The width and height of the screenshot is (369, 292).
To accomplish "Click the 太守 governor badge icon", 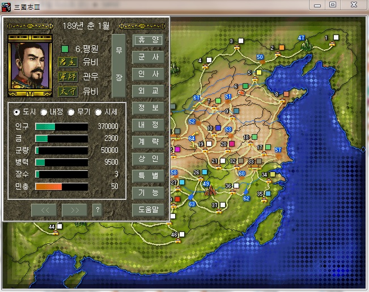I will click(68, 92).
